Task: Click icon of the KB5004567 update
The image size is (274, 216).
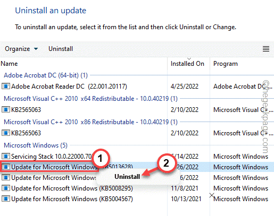Action: click(6, 199)
